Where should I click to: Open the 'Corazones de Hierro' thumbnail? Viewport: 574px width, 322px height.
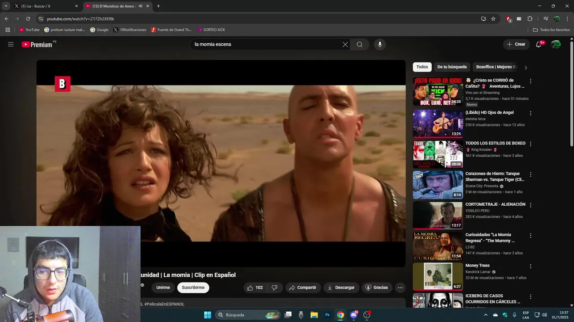pyautogui.click(x=438, y=185)
